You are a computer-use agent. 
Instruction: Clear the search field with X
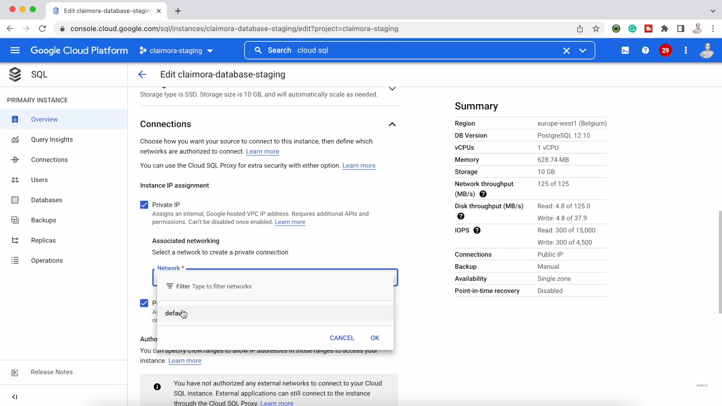566,50
